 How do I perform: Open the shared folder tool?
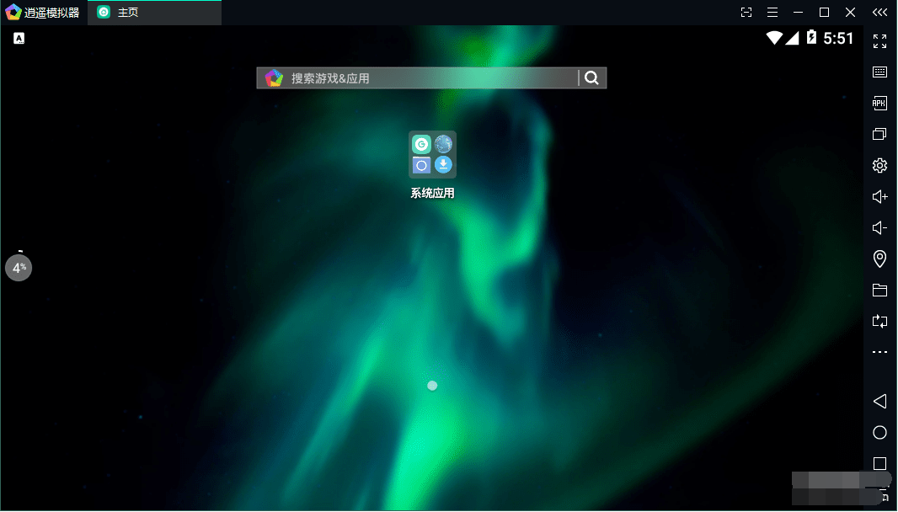[x=879, y=290]
